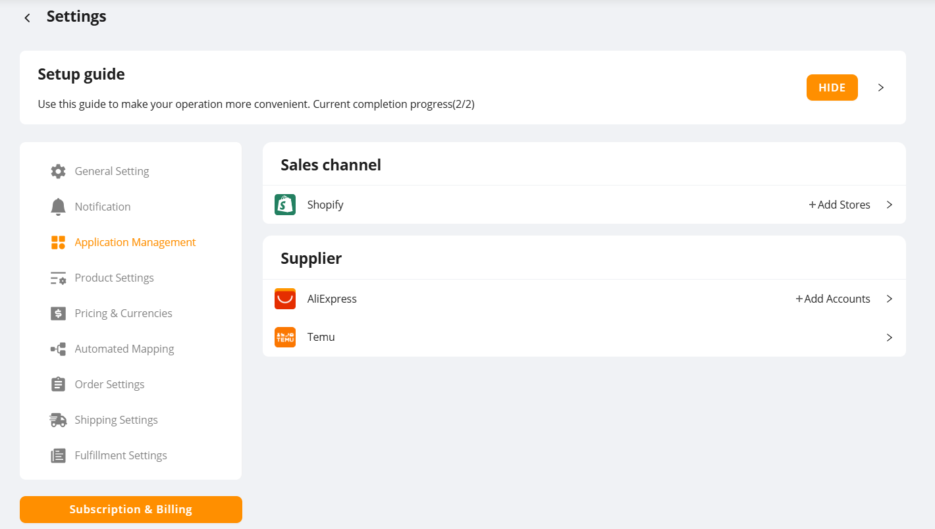Click the General Setting gear icon

click(58, 171)
